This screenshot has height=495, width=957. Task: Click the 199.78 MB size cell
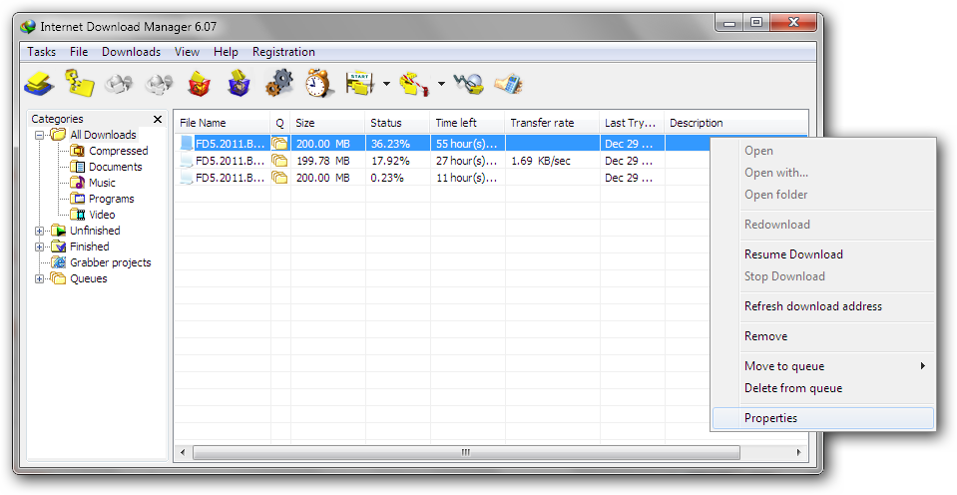pos(327,161)
